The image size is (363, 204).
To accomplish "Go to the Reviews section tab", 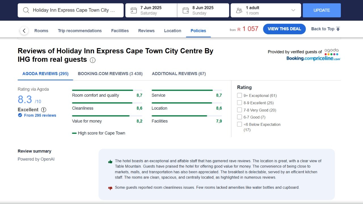I will coord(146,31).
